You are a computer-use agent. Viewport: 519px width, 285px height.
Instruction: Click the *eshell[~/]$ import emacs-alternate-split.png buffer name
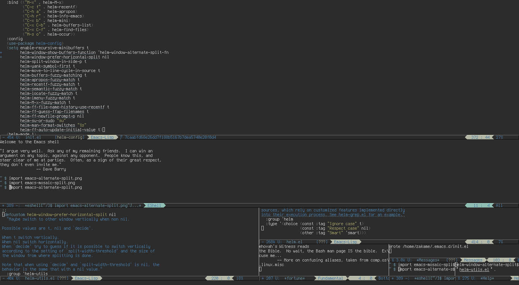coord(83,205)
